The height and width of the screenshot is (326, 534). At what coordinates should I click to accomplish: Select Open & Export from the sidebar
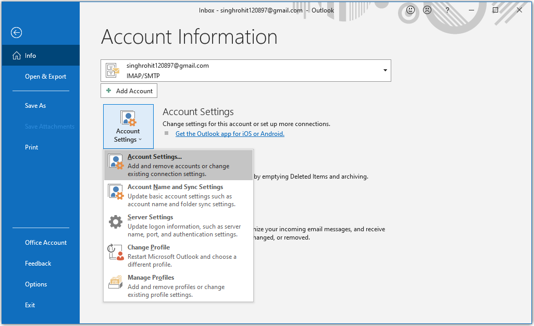coord(45,76)
